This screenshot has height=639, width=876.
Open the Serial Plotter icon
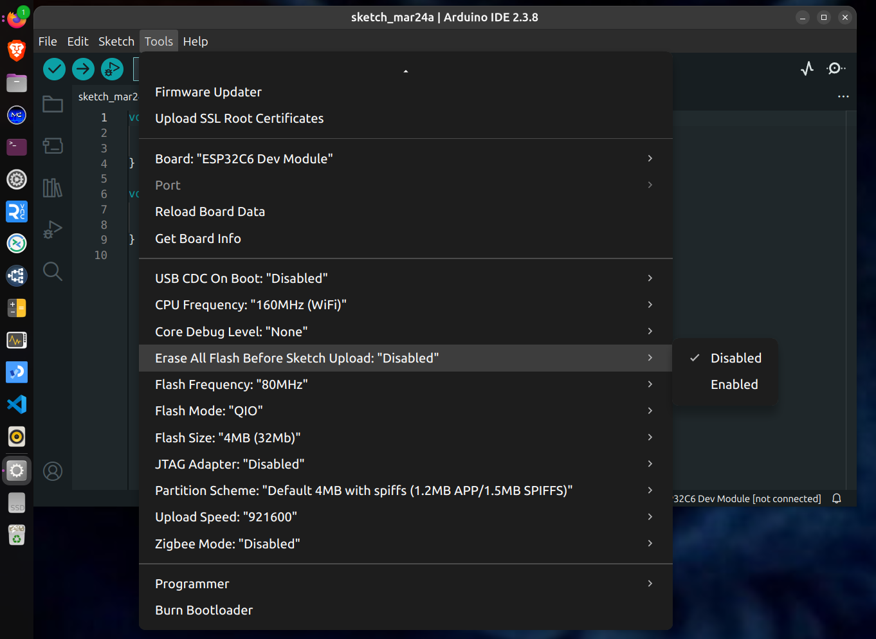pyautogui.click(x=807, y=68)
